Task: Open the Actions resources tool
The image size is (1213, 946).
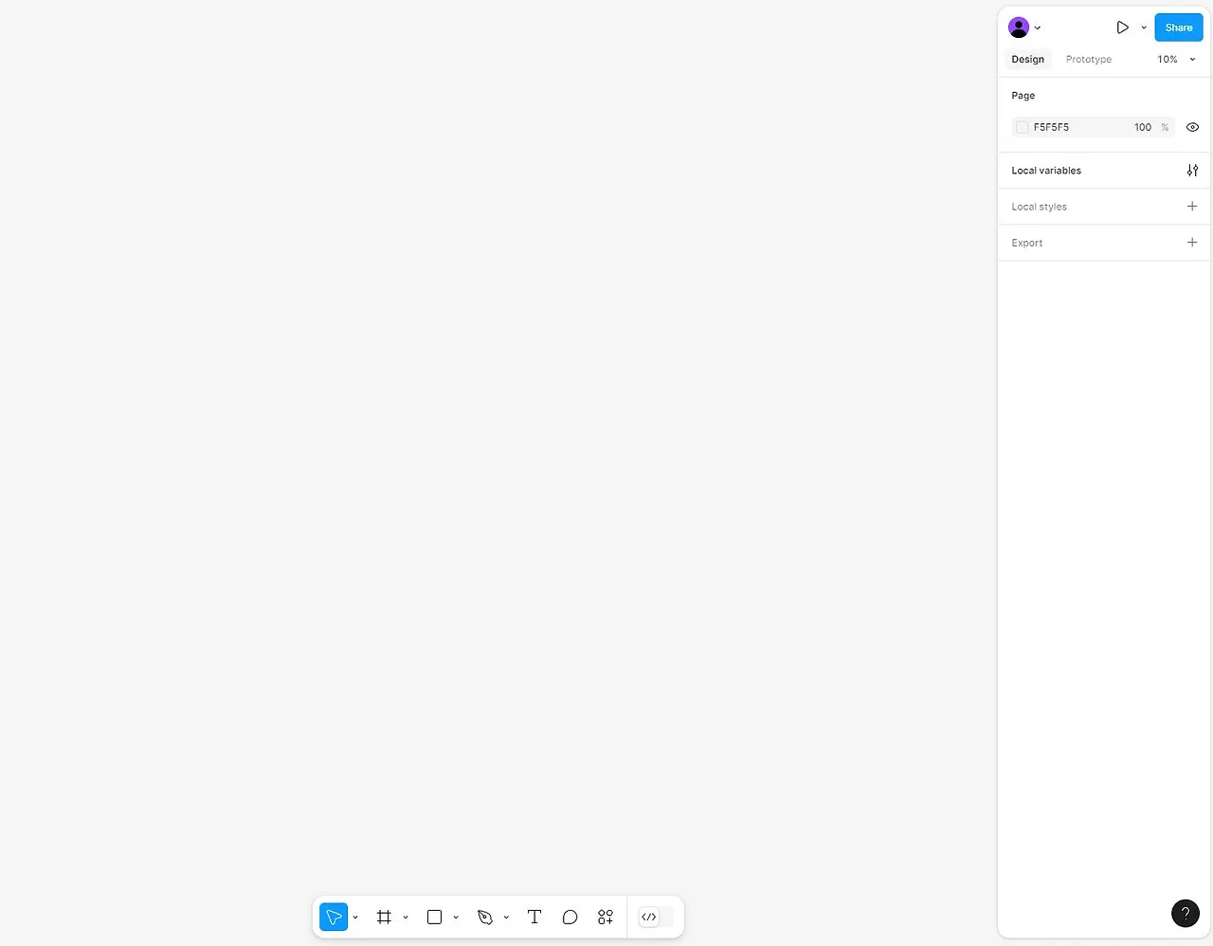Action: click(606, 917)
